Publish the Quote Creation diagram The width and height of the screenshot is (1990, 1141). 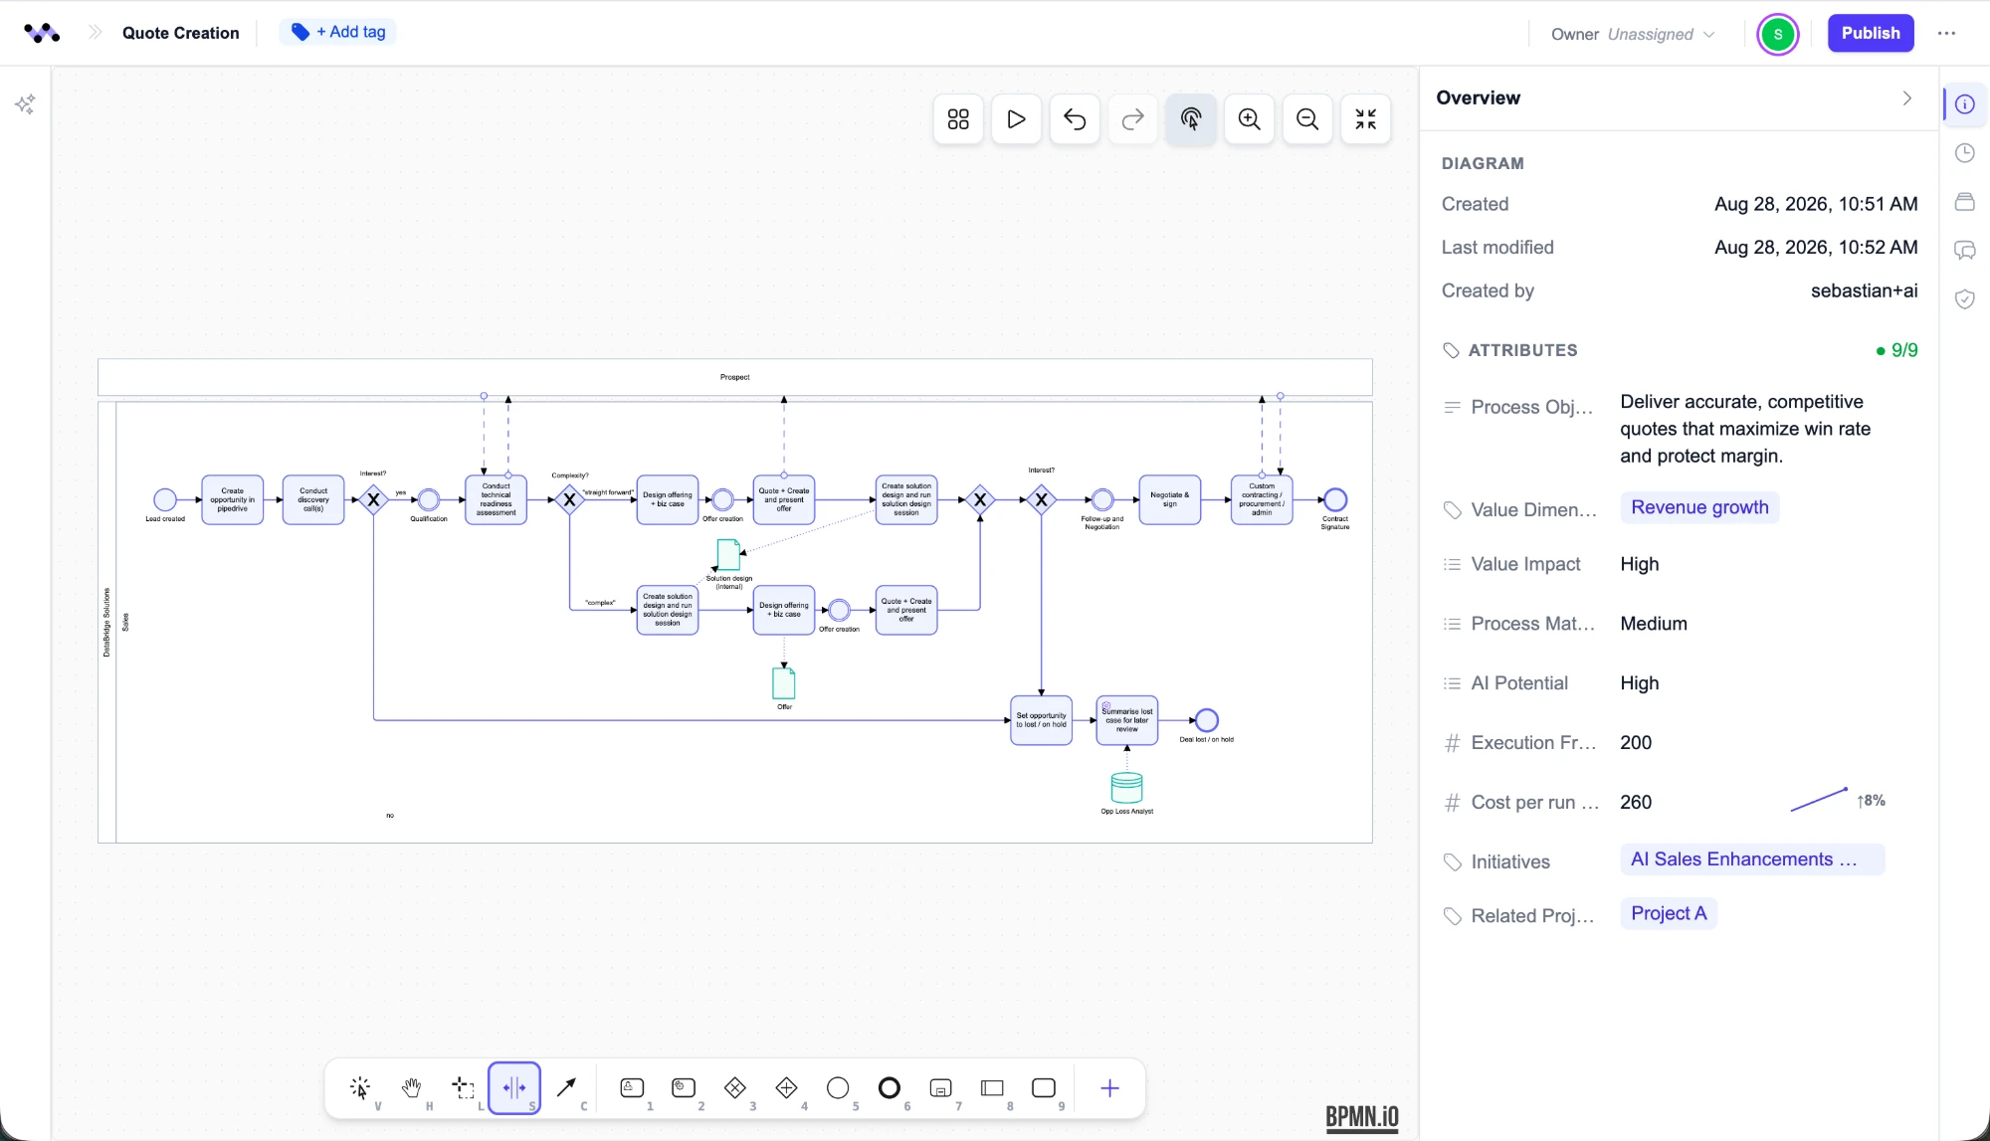tap(1871, 33)
